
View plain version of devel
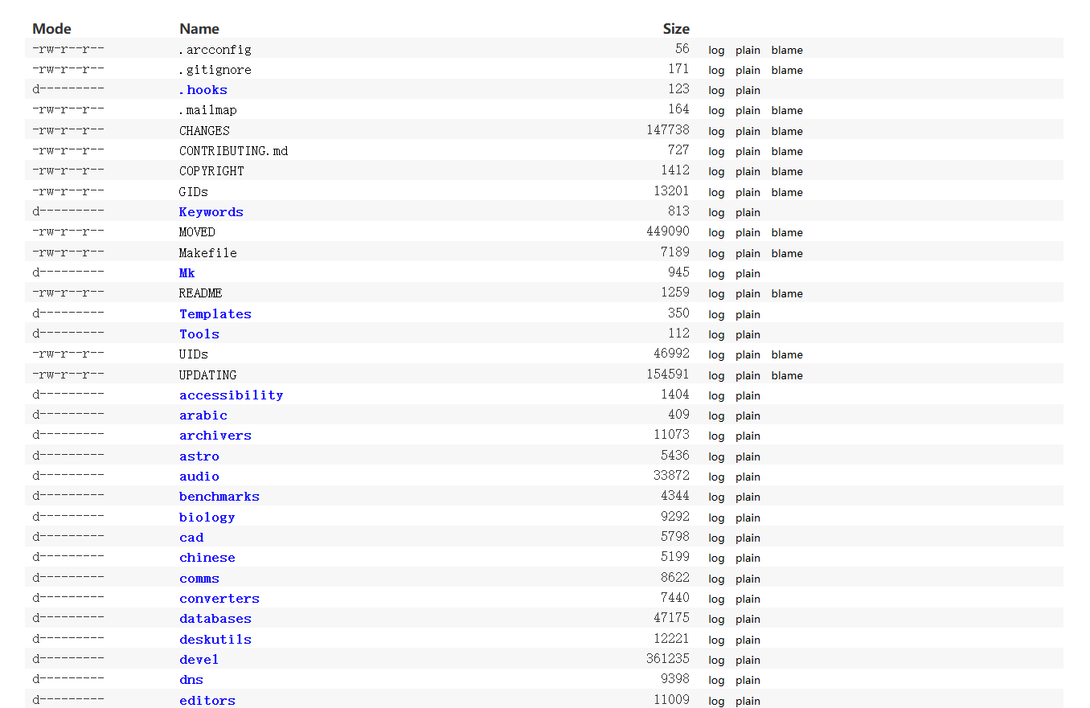(748, 660)
